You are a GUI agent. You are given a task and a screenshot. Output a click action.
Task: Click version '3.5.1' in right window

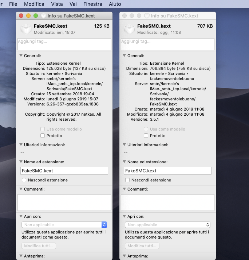coord(154,119)
